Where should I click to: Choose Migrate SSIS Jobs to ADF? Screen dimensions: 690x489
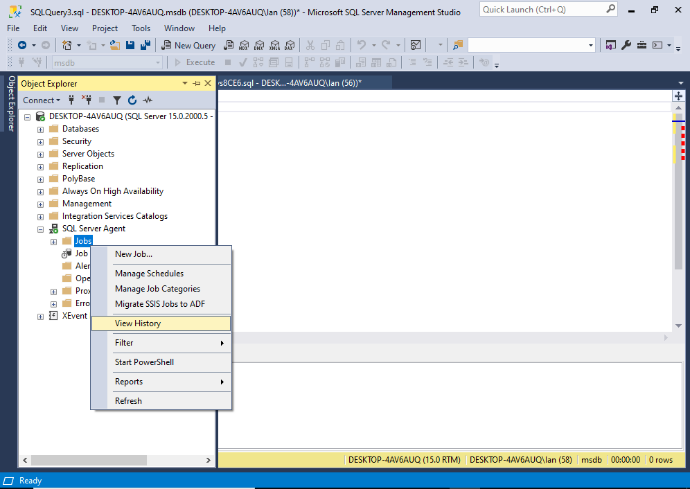(161, 303)
